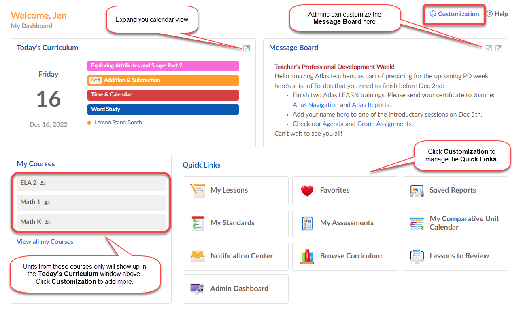
Task: Click the Lemon Stand Booth event
Action: [118, 123]
